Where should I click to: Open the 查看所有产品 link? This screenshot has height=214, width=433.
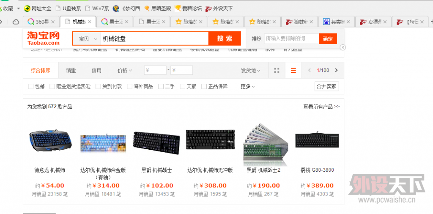click(x=321, y=107)
